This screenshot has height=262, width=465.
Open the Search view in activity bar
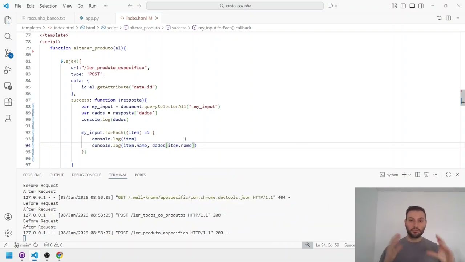point(8,36)
